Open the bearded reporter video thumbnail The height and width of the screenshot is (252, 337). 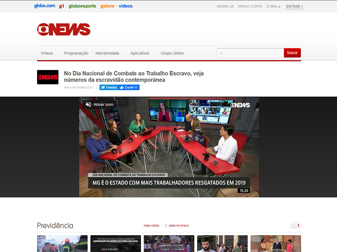tap(222, 244)
